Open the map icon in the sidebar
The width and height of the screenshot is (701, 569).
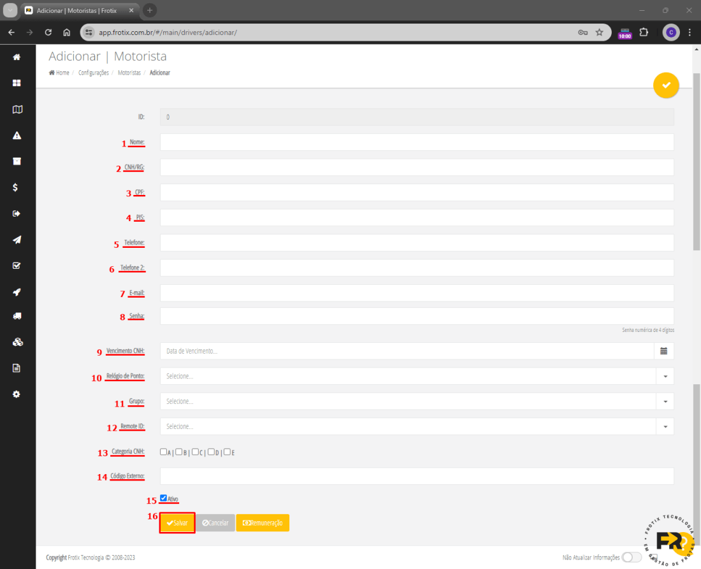click(x=17, y=109)
